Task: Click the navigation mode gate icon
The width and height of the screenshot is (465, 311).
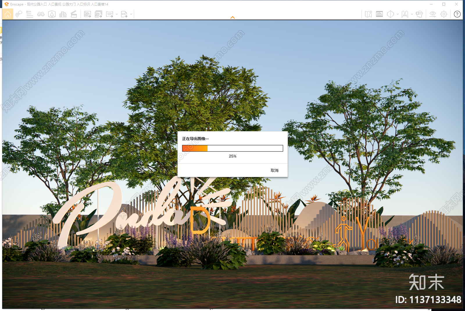Action: [x=405, y=14]
